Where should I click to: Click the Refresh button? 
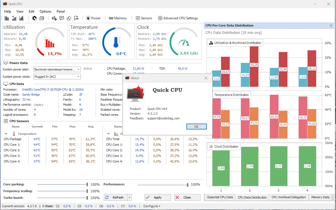pos(116,197)
